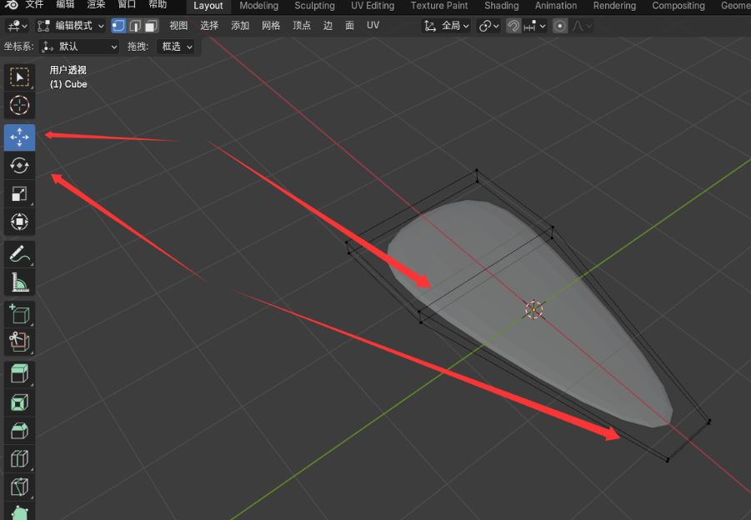Select the Extrude Region tool
Viewport: 751px width, 520px height.
(x=19, y=372)
